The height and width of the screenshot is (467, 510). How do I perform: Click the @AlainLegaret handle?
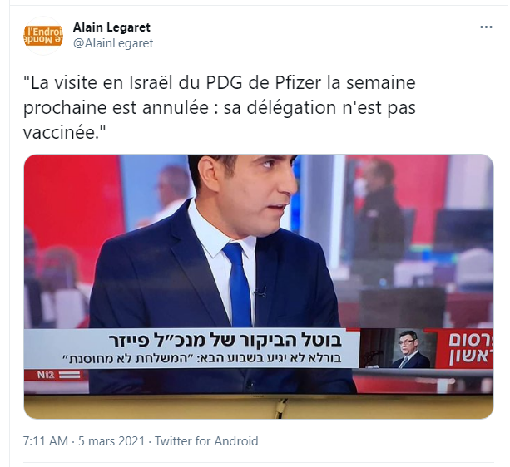[113, 43]
